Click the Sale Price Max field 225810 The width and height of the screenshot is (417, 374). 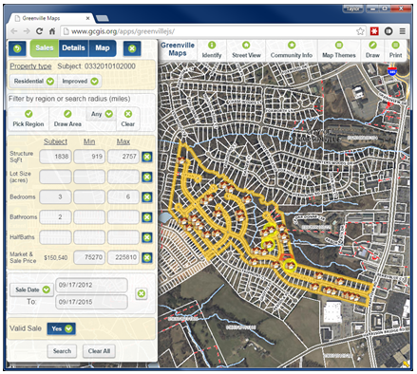(123, 257)
